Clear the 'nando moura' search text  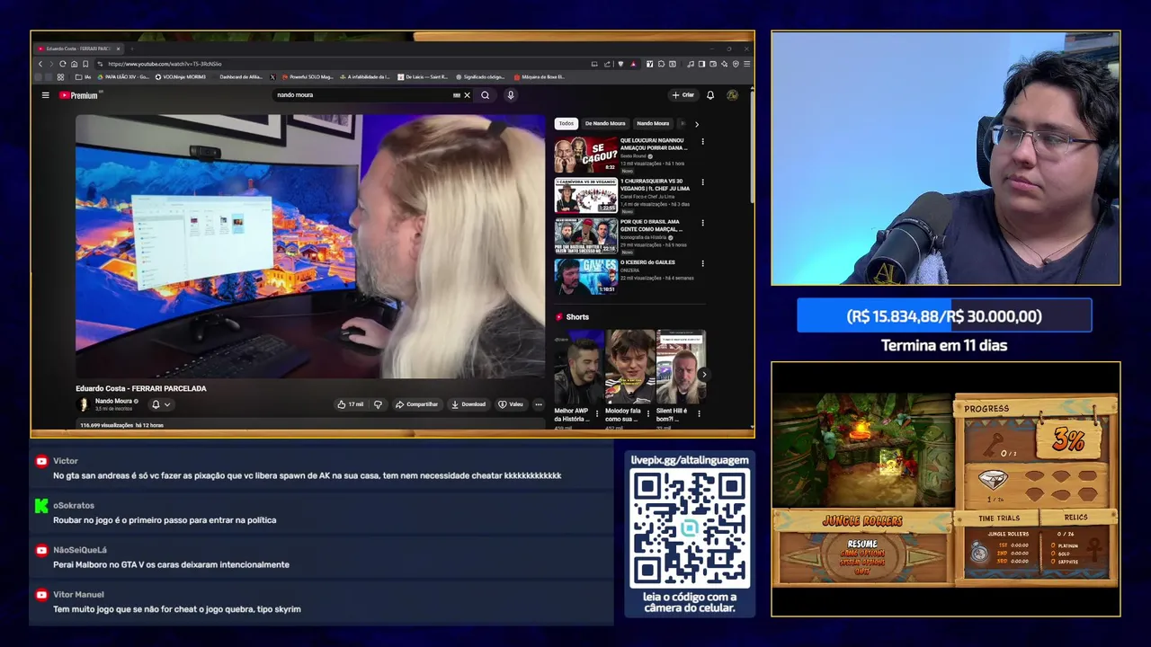[x=467, y=95]
